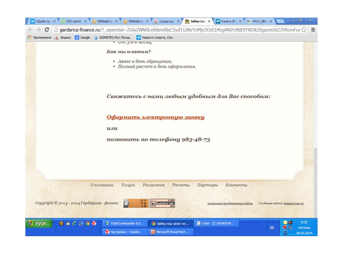Image resolution: width=338 pixels, height=253 pixels.
Task: Click the Kaspersky tray icon
Action: (x=285, y=227)
